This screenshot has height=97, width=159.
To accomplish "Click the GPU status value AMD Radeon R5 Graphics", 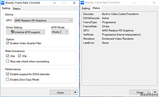I will [x=118, y=30].
